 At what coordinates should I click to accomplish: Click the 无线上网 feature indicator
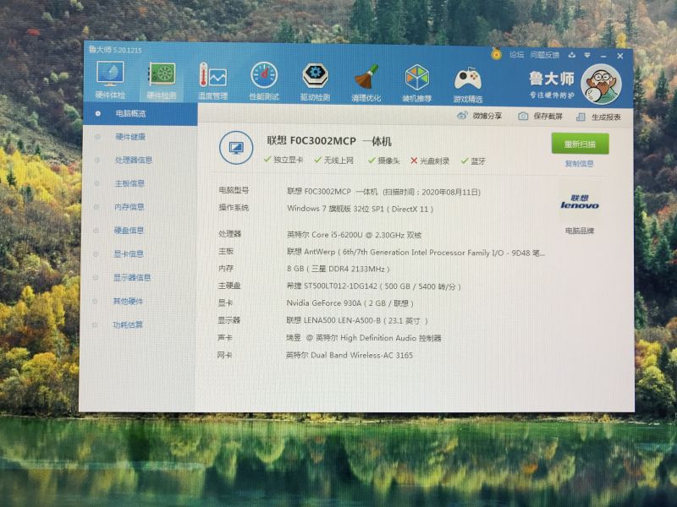click(334, 161)
